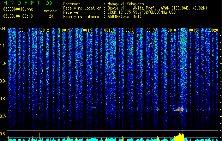Click the 0.7 kHz axis label
The width and height of the screenshot is (222, 141).
pos(3,116)
